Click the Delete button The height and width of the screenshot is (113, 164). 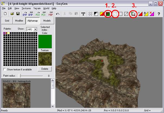[x=45, y=69]
